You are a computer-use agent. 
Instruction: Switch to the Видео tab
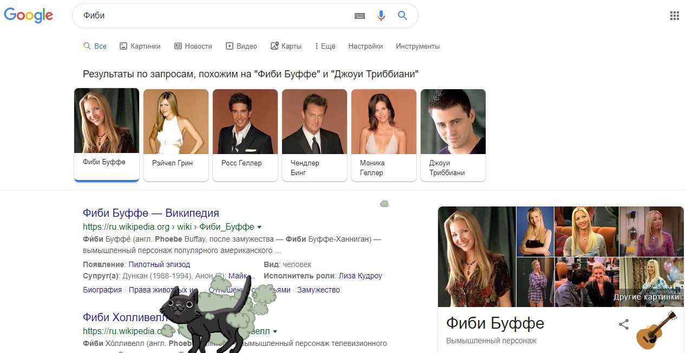pos(241,46)
